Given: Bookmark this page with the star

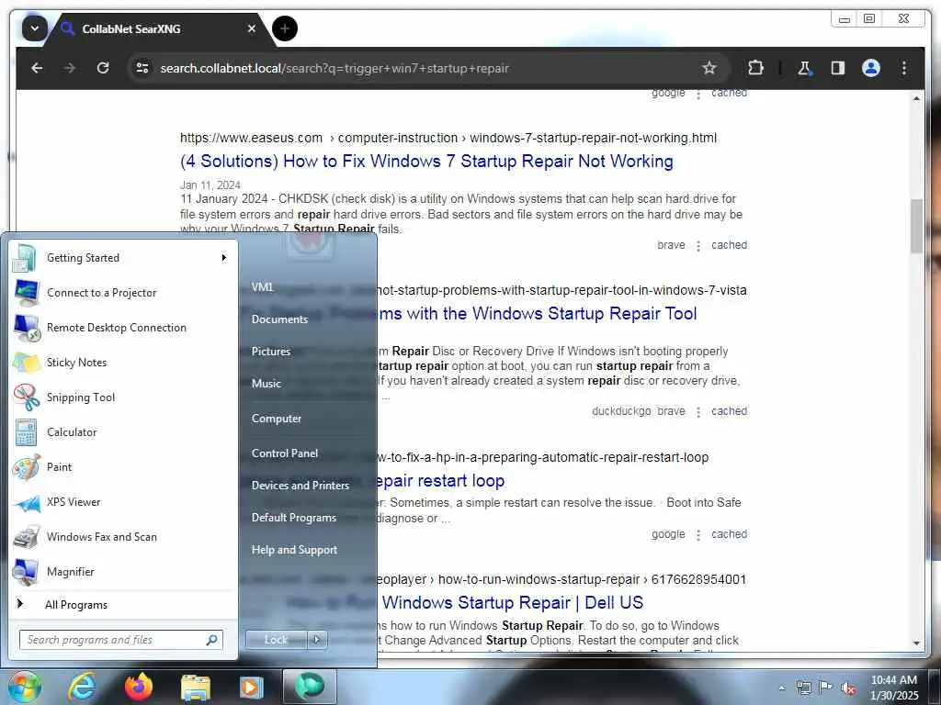Looking at the screenshot, I should coord(709,68).
